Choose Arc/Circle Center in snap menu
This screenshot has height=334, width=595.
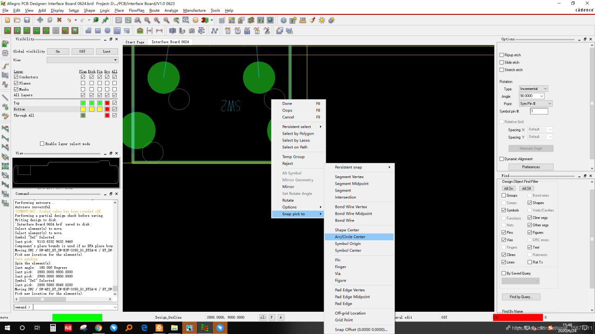[x=350, y=237]
